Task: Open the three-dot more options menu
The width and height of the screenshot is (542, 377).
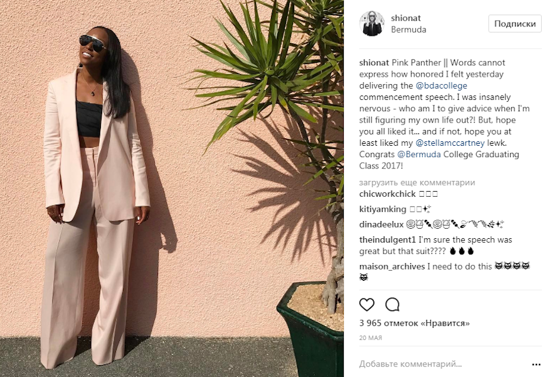Action: tap(536, 364)
